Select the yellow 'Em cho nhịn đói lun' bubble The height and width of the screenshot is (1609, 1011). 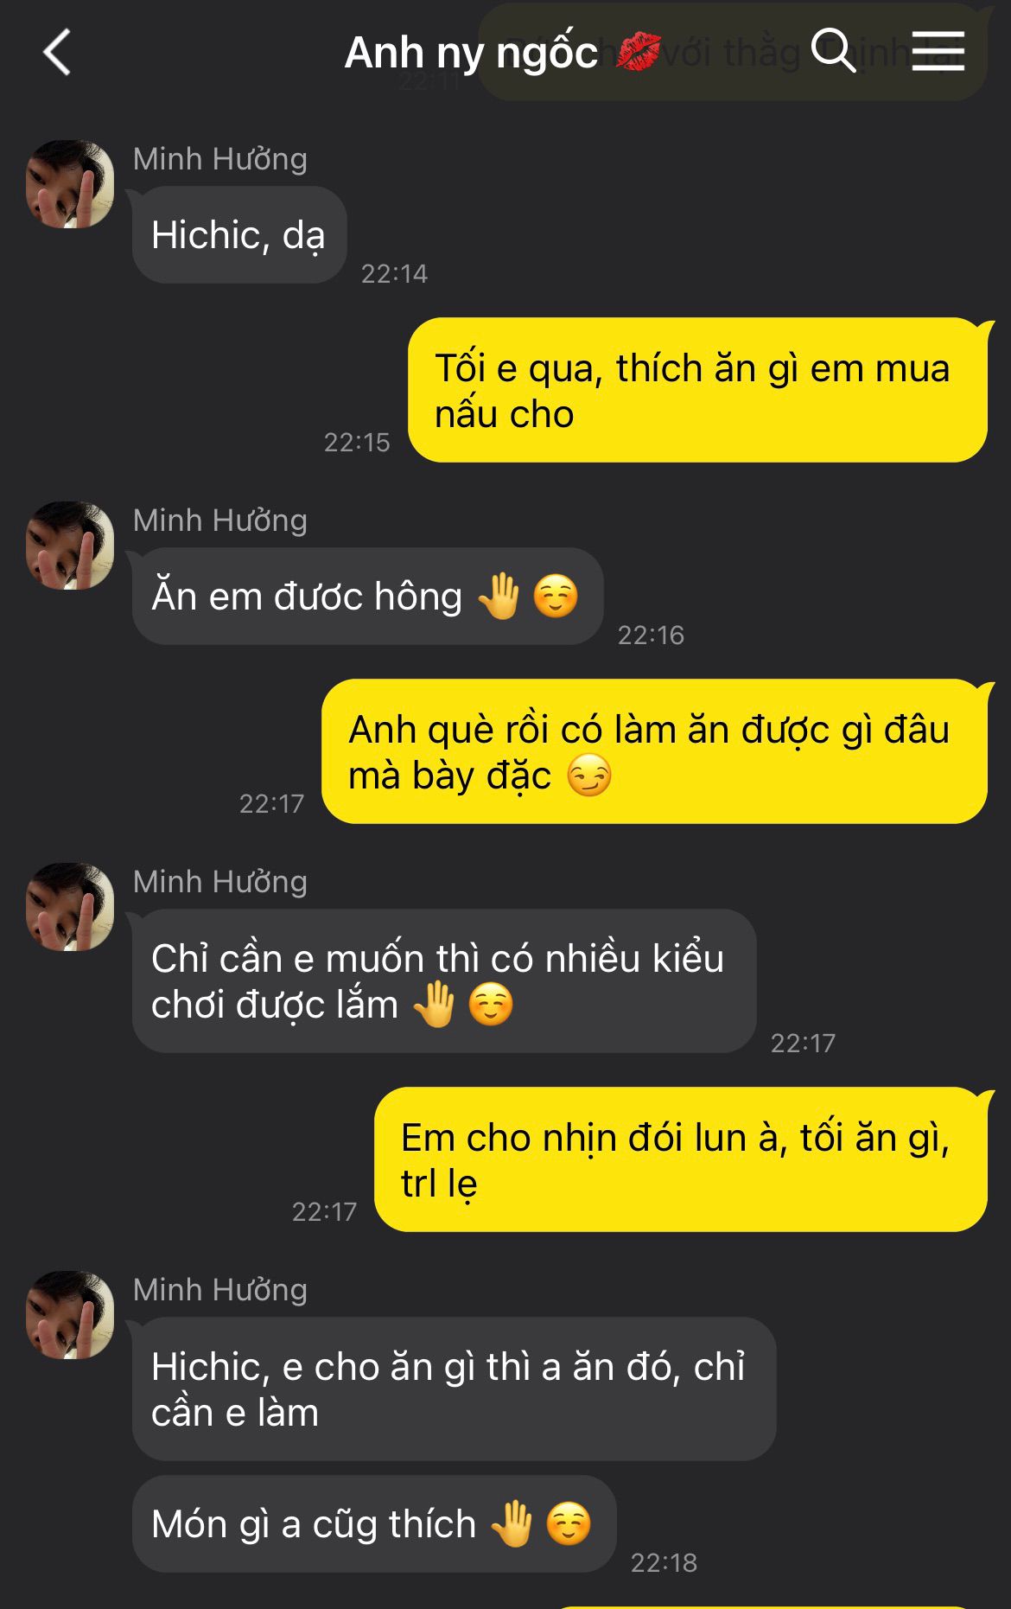pyautogui.click(x=681, y=1159)
